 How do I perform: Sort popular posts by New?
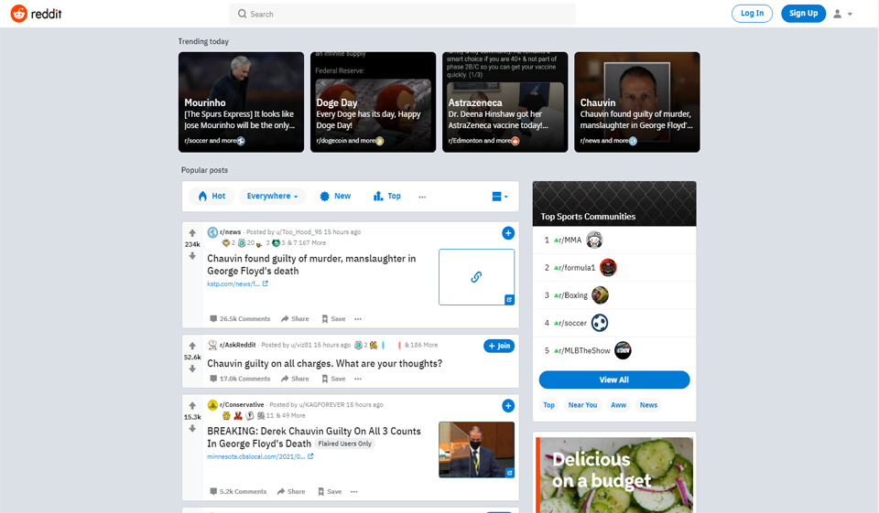tap(335, 196)
